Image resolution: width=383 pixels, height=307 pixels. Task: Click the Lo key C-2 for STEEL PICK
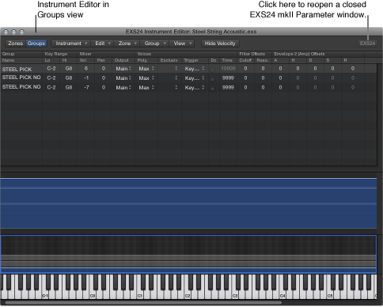pos(51,69)
